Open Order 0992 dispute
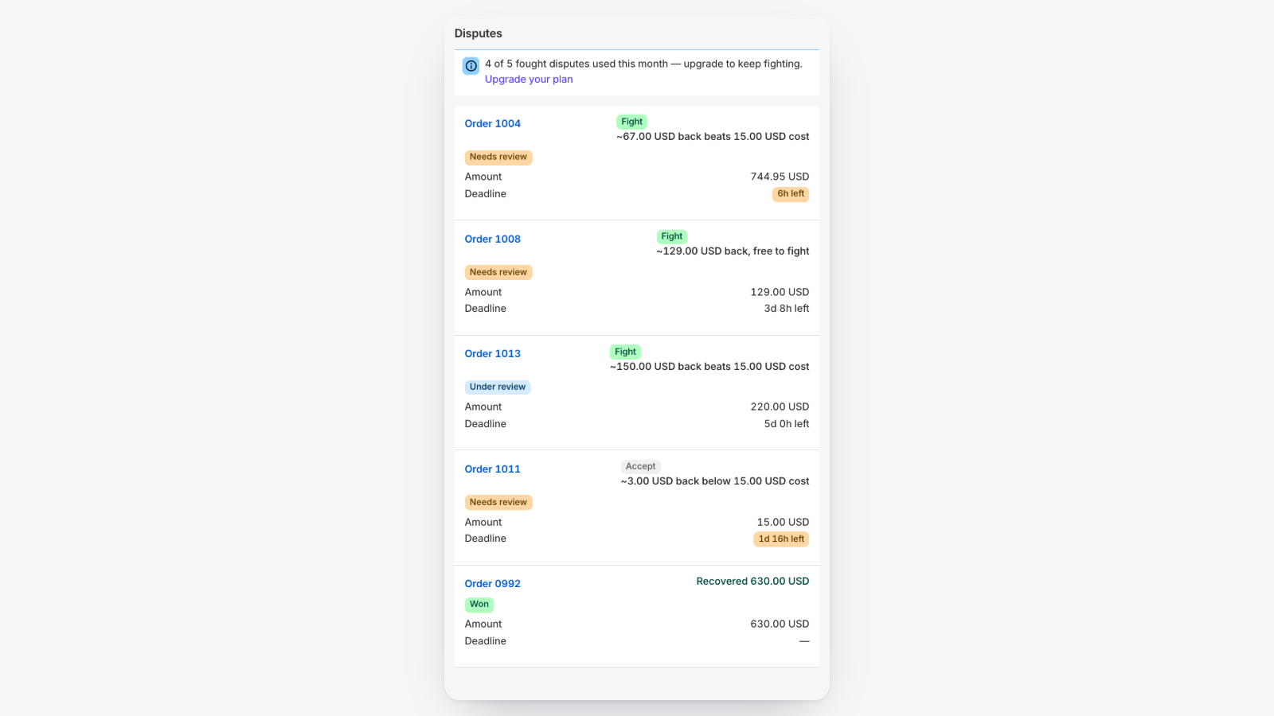This screenshot has height=716, width=1274. 492,584
